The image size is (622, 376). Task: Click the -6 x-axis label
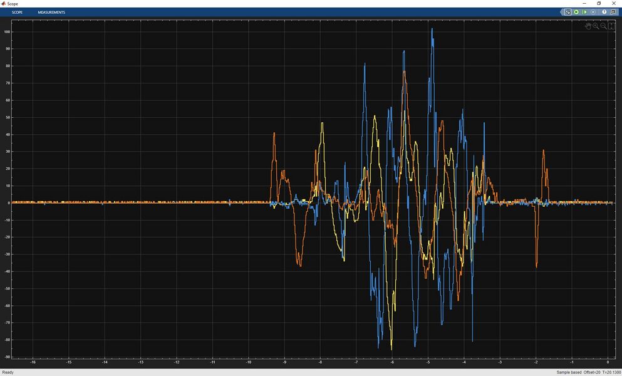392,362
